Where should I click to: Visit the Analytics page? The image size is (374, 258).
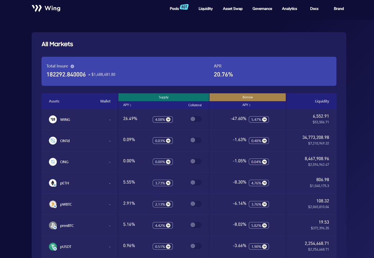point(289,9)
